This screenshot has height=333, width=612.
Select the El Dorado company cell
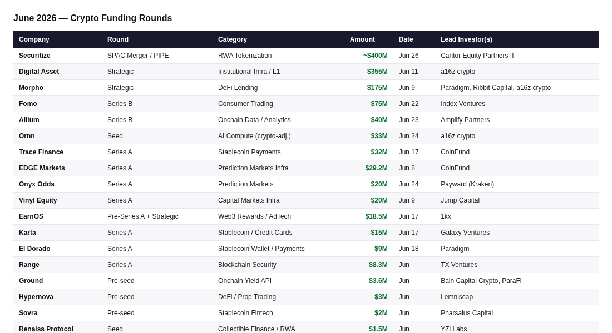tap(34, 249)
